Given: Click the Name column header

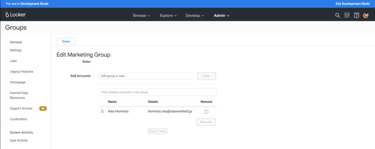Looking at the screenshot, I should [x=112, y=102].
